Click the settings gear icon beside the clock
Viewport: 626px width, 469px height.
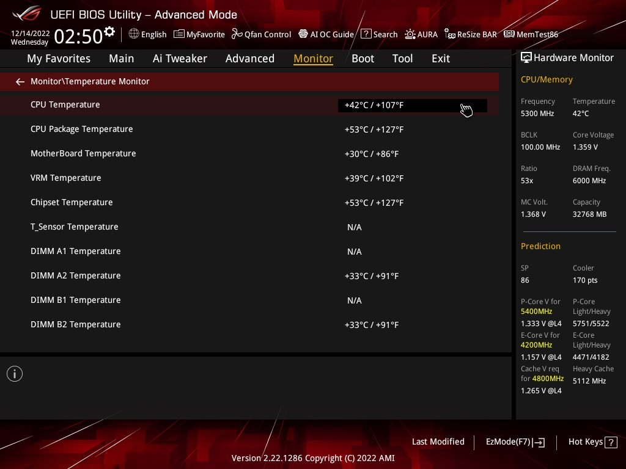click(109, 32)
